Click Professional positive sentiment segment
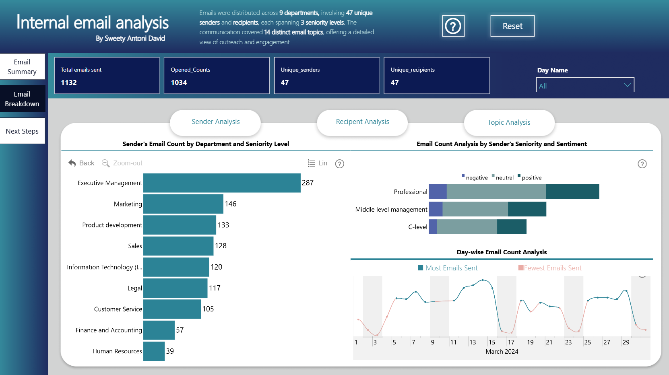 click(x=573, y=192)
